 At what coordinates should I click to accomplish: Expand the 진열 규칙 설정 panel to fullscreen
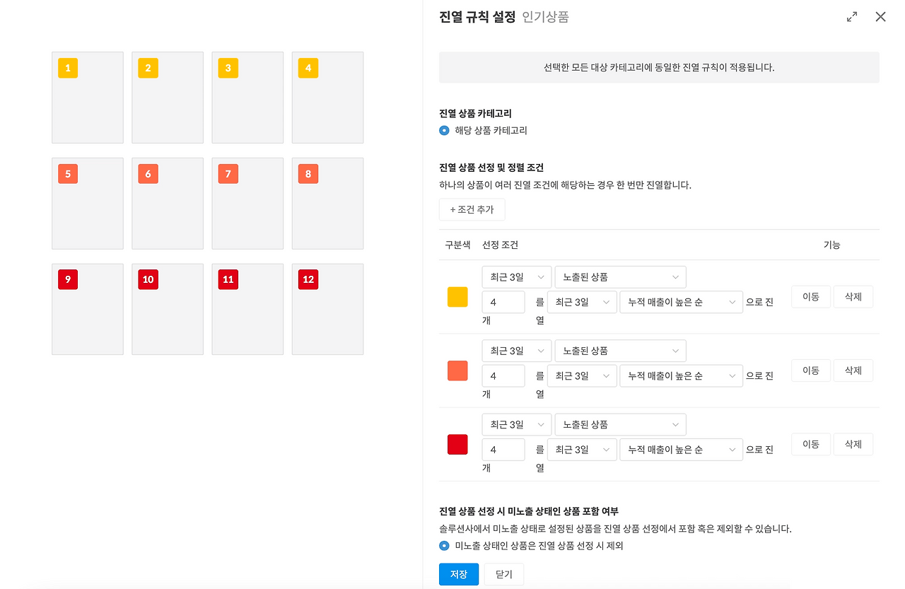[x=851, y=16]
